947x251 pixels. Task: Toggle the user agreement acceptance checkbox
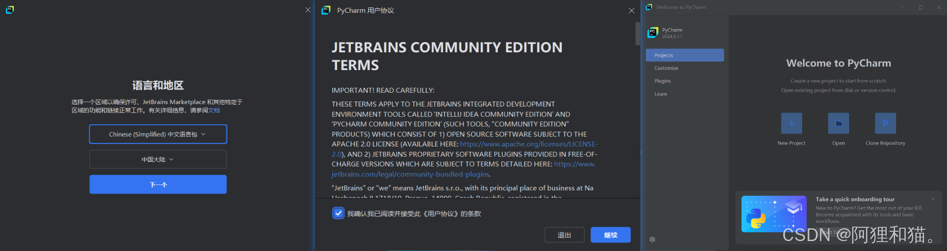pyautogui.click(x=338, y=214)
